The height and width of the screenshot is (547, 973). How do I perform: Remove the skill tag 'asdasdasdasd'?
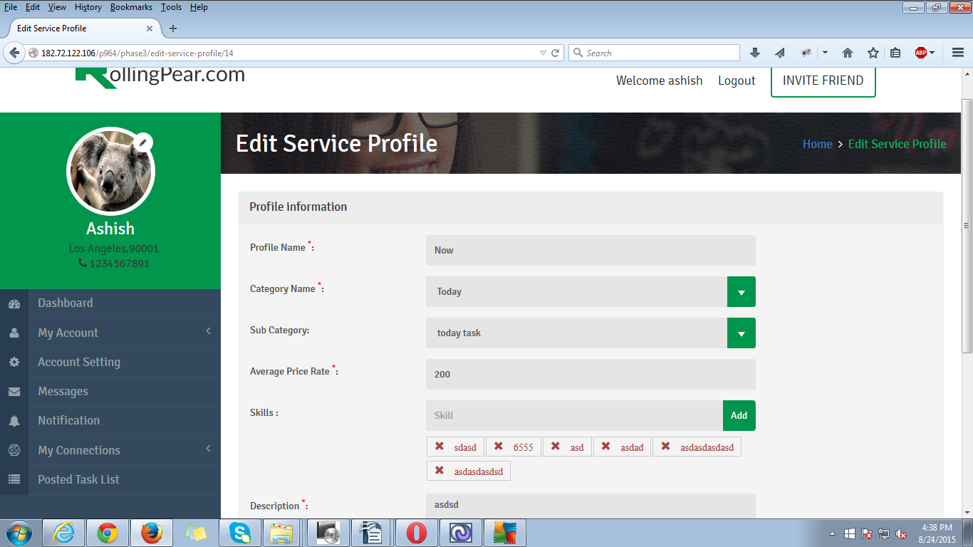[665, 447]
